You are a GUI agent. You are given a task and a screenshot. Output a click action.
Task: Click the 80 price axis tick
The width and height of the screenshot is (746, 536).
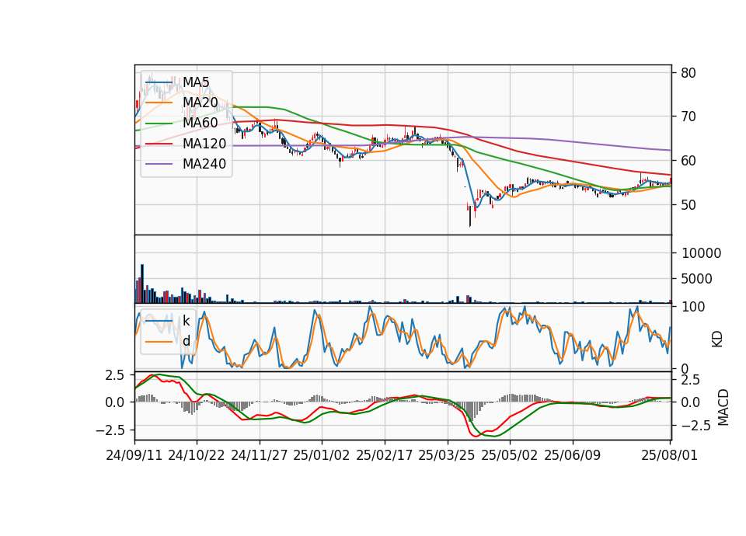688,73
